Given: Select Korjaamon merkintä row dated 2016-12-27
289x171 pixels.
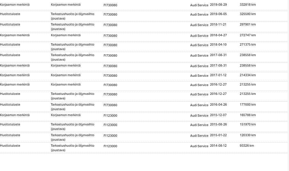Looking at the screenshot, I should (x=144, y=86).
